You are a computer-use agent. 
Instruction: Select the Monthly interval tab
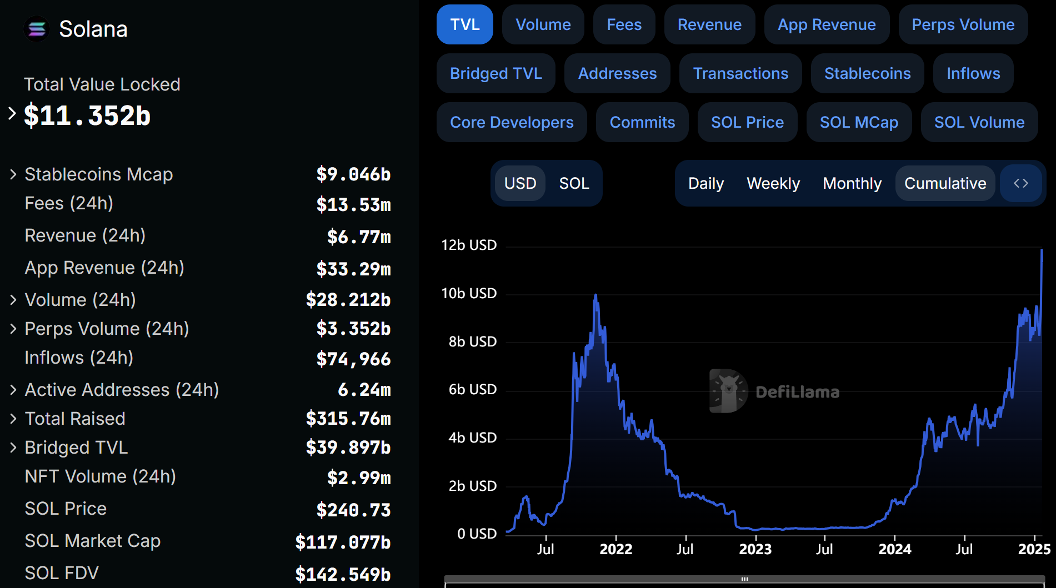[x=852, y=183]
